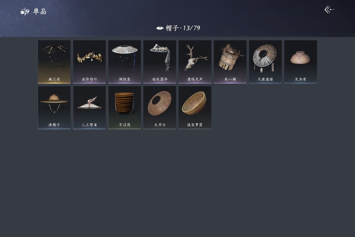The height and width of the screenshot is (237, 355).
Task: Select the 渔歌子 straw hat
Action: pos(54,108)
